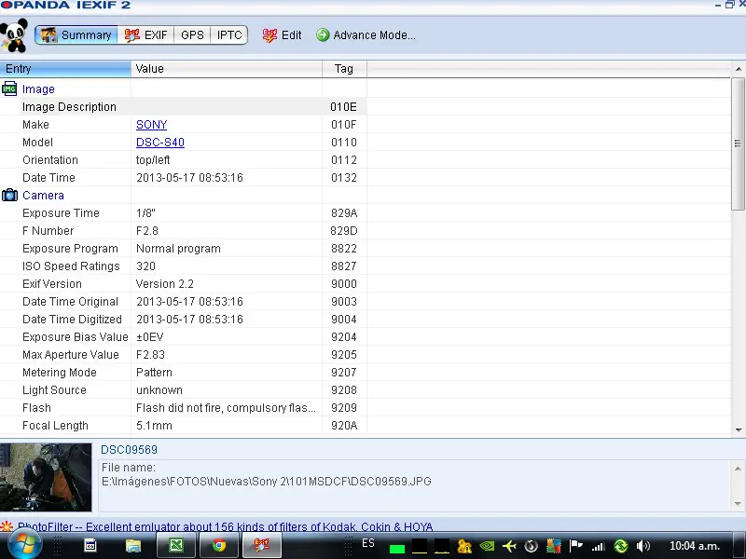Image resolution: width=746 pixels, height=559 pixels.
Task: Click the Image section icon
Action: [9, 89]
